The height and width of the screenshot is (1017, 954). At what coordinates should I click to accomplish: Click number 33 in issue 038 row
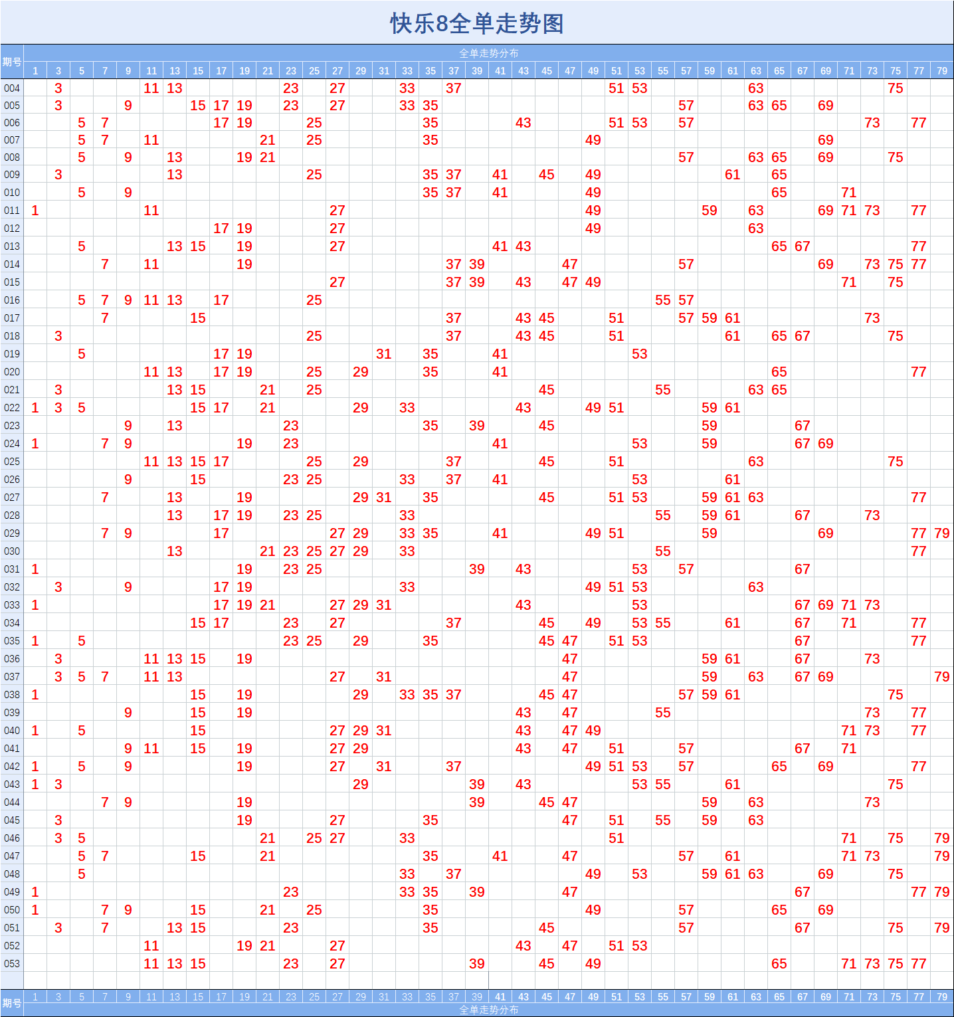(x=407, y=694)
